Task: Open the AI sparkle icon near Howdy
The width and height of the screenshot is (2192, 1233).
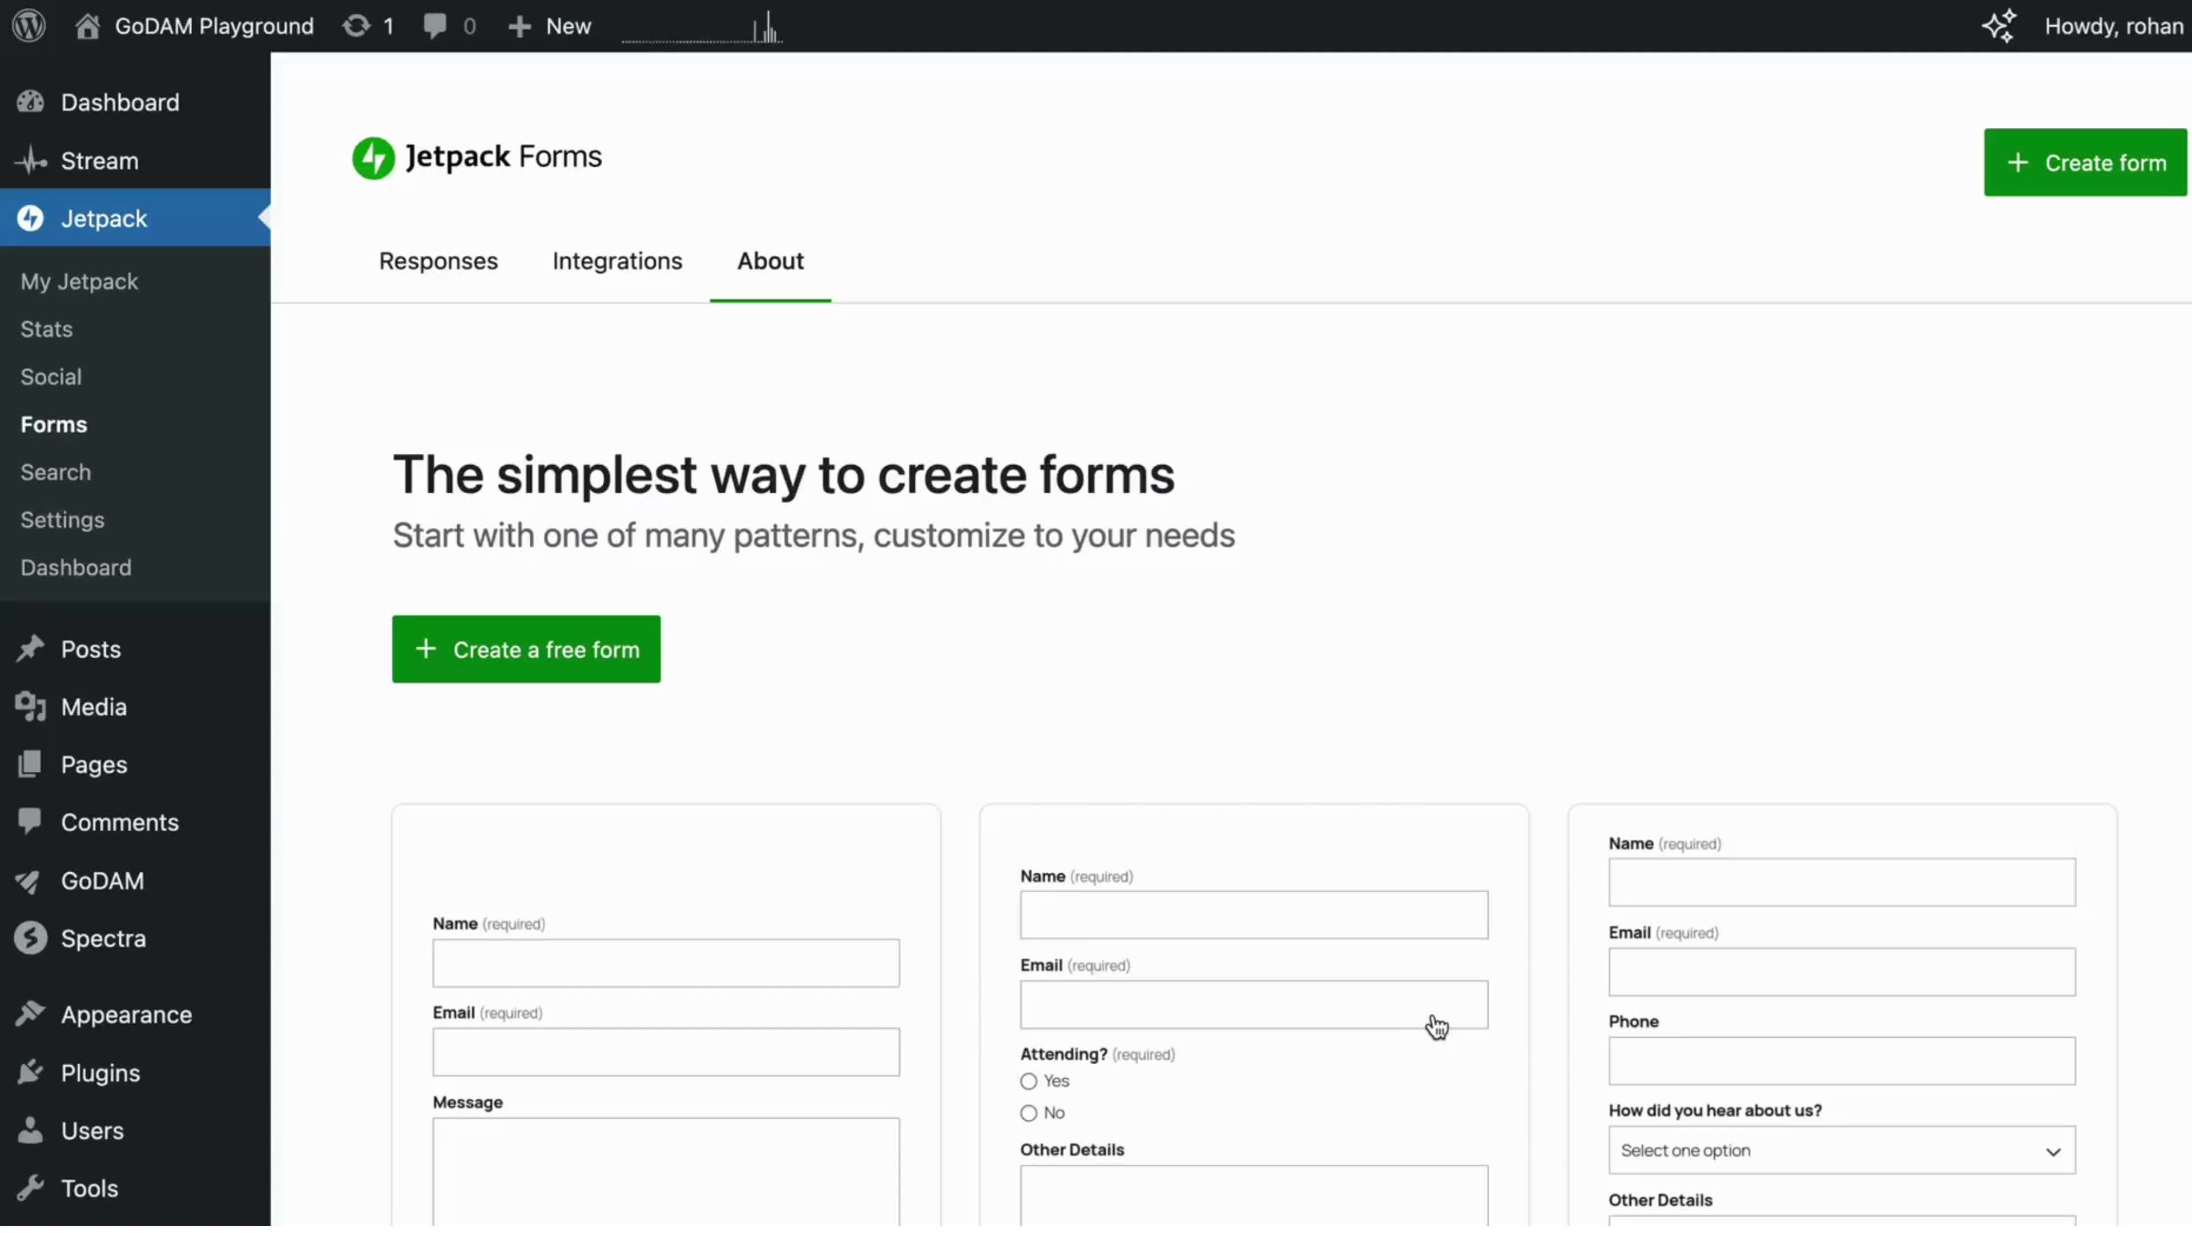Action: [1999, 26]
